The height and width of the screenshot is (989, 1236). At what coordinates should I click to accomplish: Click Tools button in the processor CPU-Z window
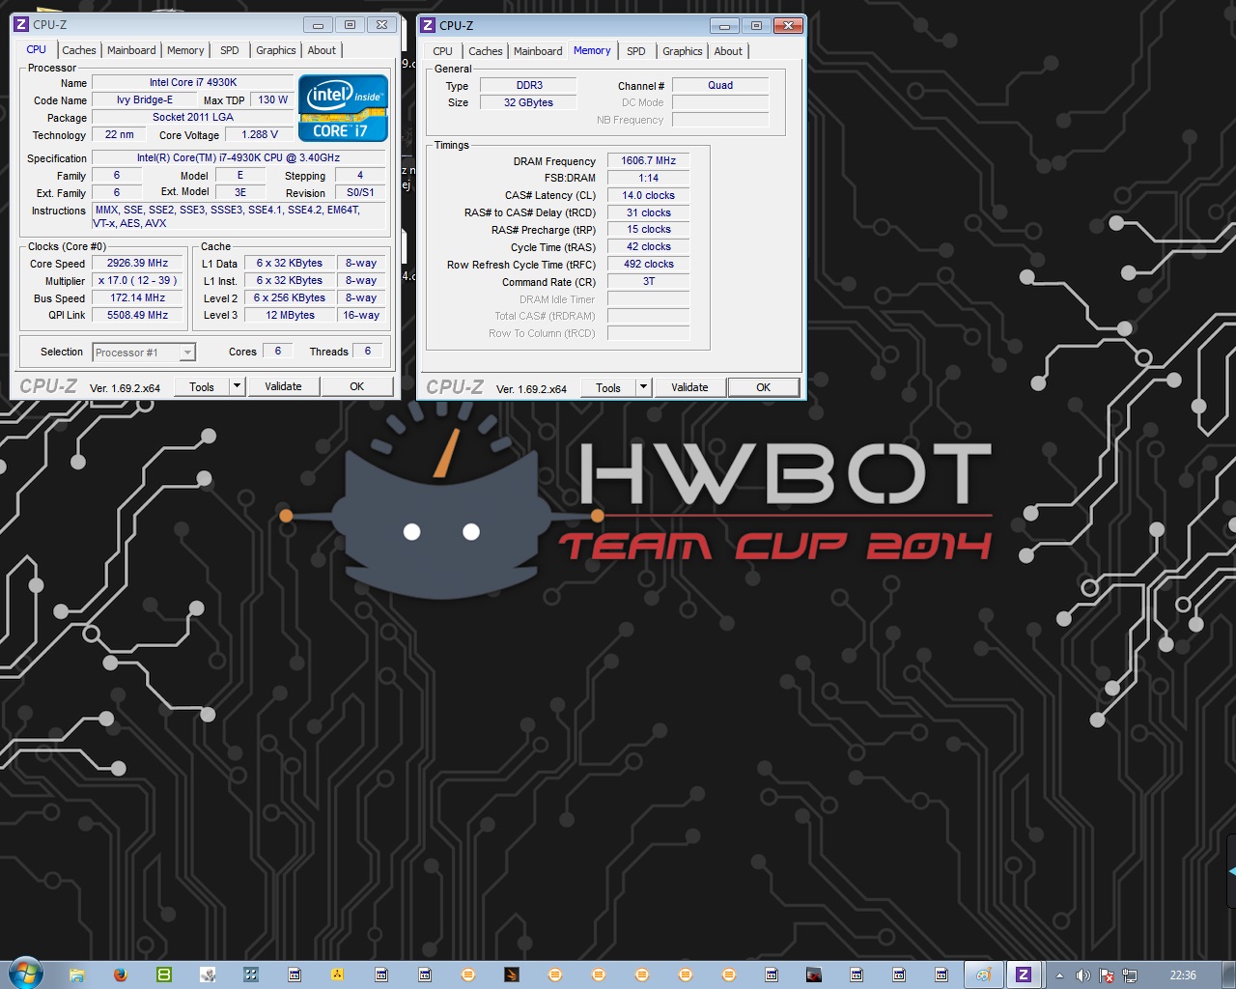pyautogui.click(x=202, y=386)
